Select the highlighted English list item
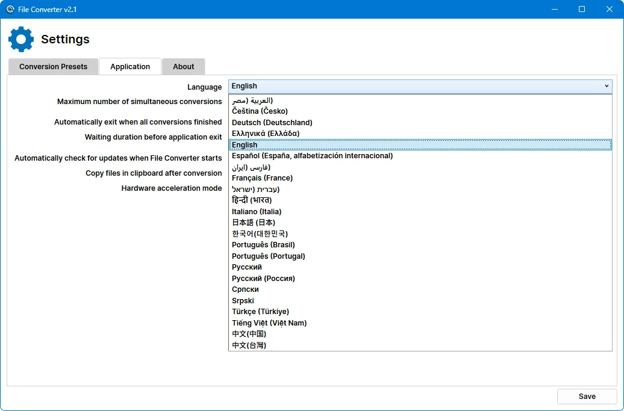 (245, 145)
